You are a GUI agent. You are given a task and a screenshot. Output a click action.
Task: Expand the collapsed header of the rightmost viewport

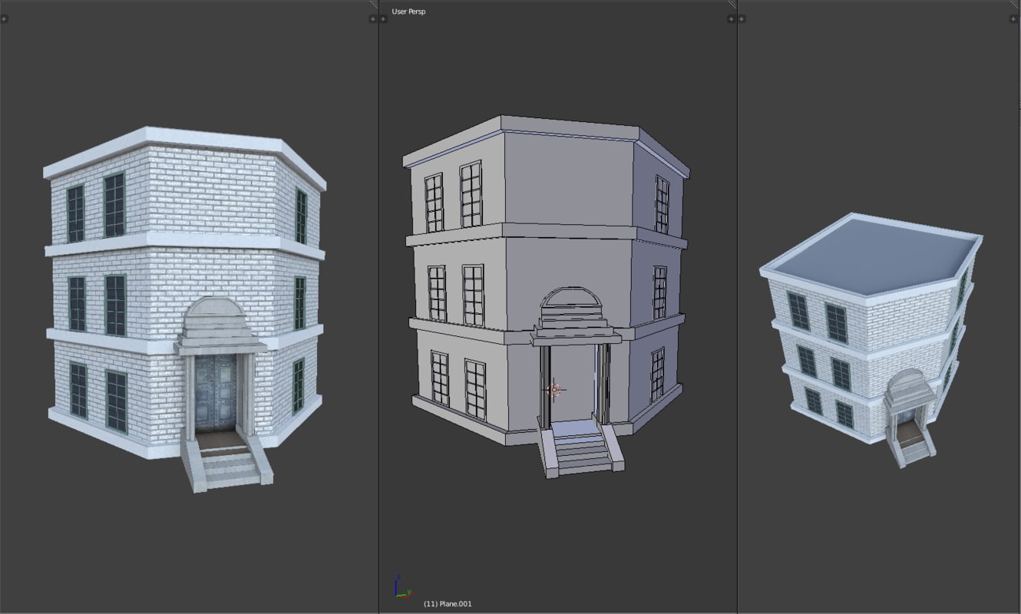pos(1015,19)
